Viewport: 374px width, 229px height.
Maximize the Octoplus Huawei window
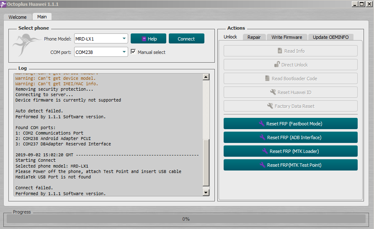coord(362,4)
